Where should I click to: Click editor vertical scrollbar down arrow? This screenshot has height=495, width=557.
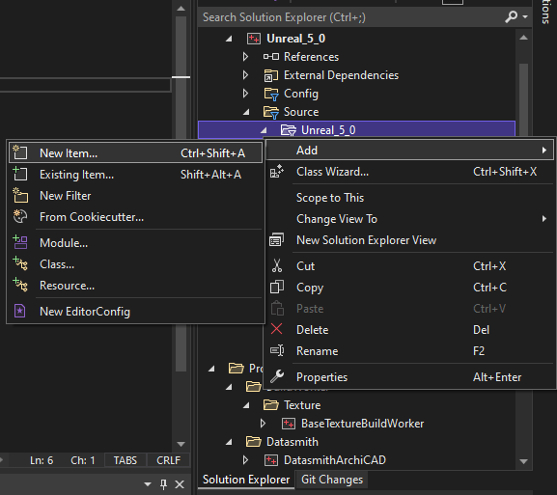(181, 444)
